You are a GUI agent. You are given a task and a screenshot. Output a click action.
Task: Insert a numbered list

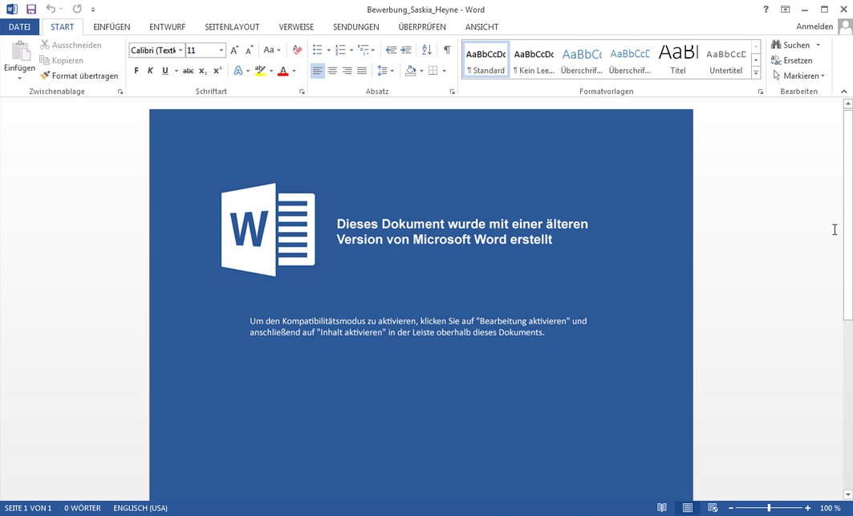click(340, 50)
